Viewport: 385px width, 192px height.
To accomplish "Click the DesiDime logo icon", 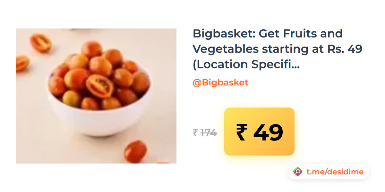I will 298,172.
